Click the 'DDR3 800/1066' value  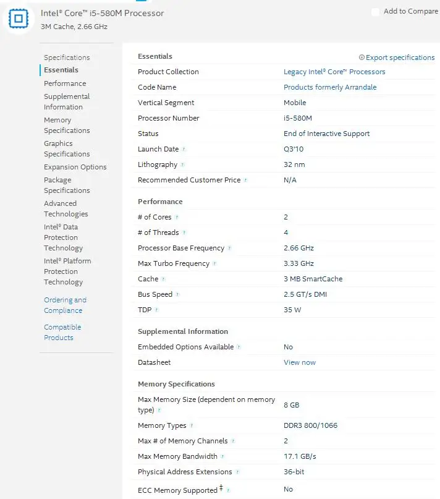tap(310, 425)
